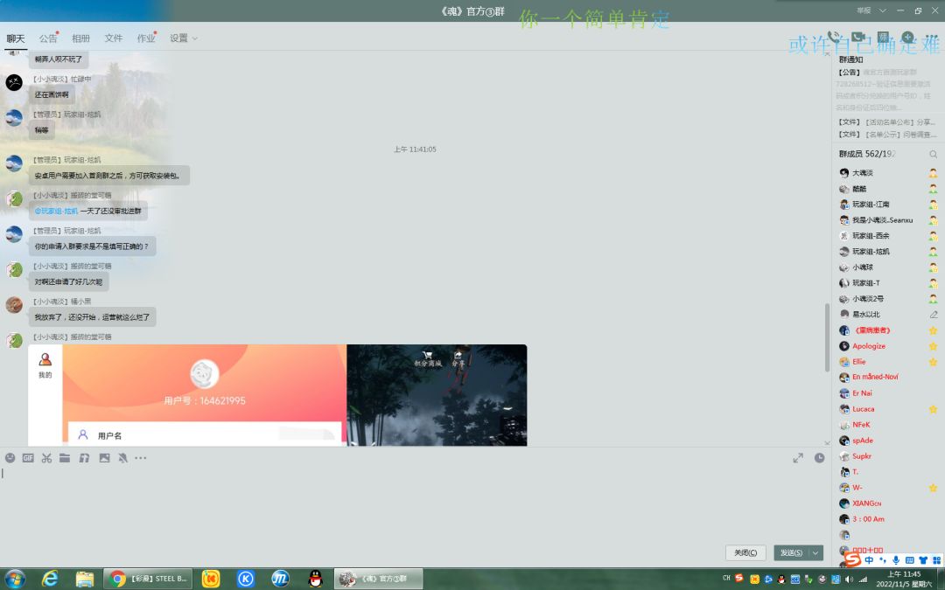Open QQ penguin taskbar icon

coord(315,580)
